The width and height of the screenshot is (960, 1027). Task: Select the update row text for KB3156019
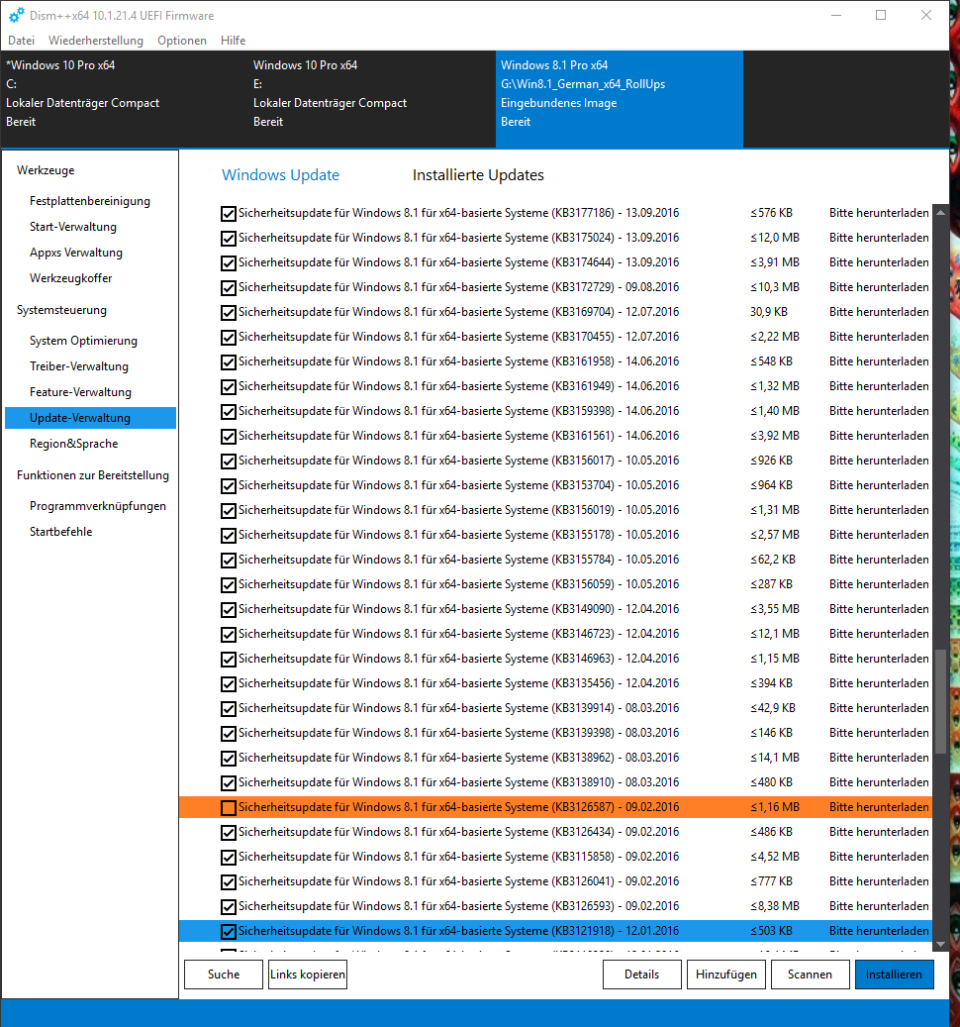coord(459,510)
